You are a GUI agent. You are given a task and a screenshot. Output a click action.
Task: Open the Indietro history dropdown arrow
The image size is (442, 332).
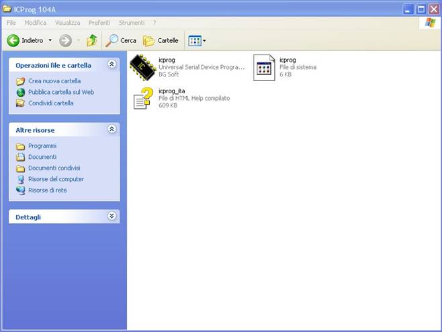50,40
